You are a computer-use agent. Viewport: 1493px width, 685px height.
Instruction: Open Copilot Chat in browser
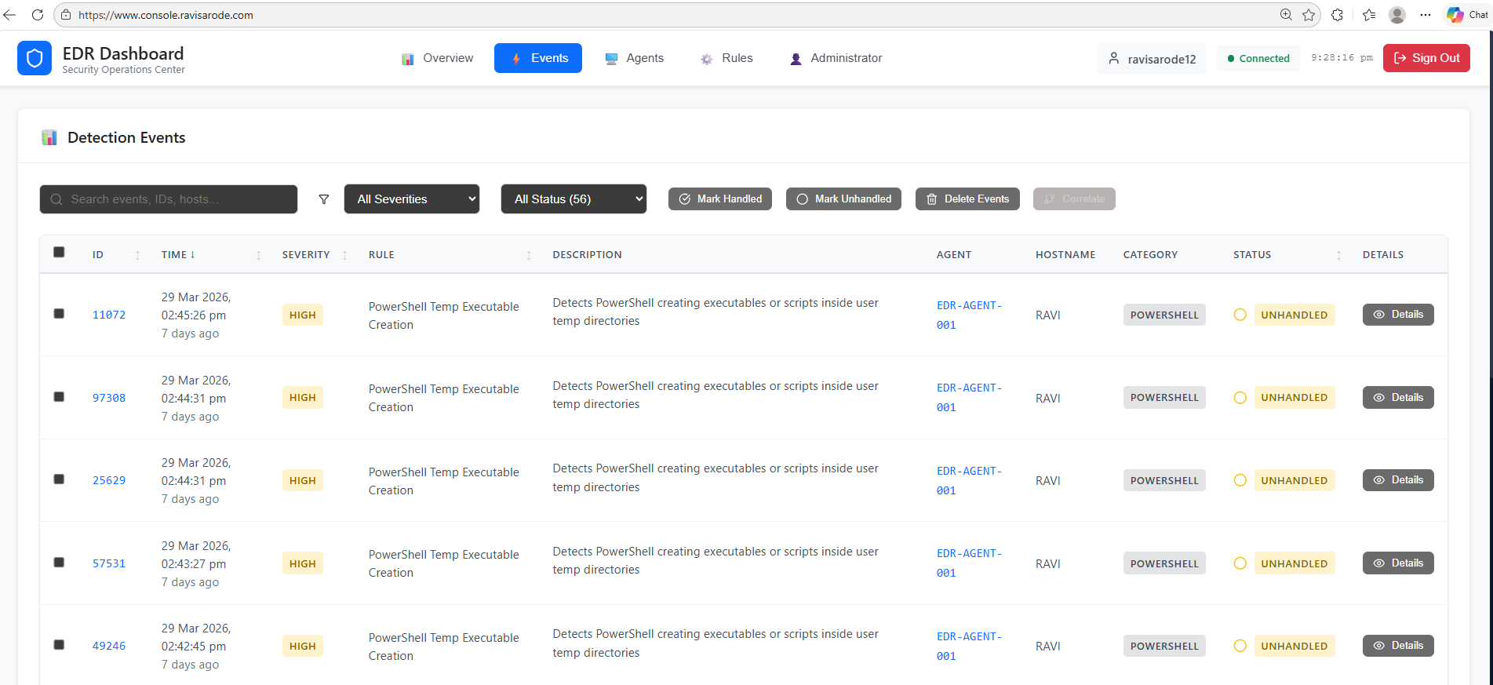point(1468,15)
